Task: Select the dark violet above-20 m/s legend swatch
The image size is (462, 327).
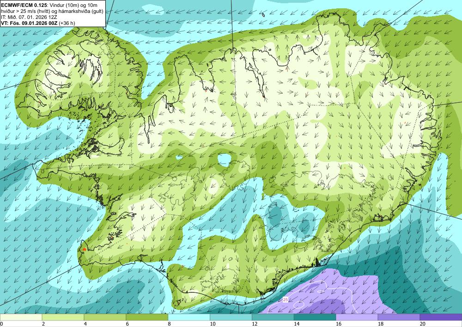Action: tap(441, 317)
